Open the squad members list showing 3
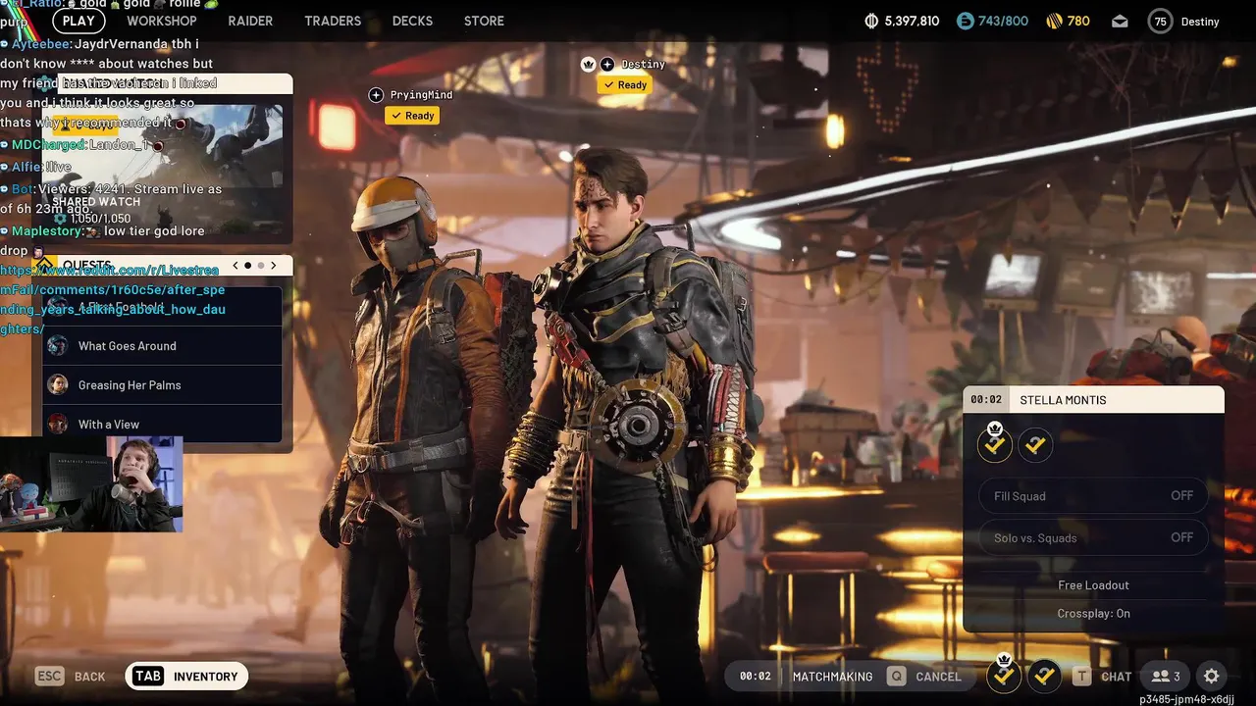The height and width of the screenshot is (706, 1256). point(1166,677)
